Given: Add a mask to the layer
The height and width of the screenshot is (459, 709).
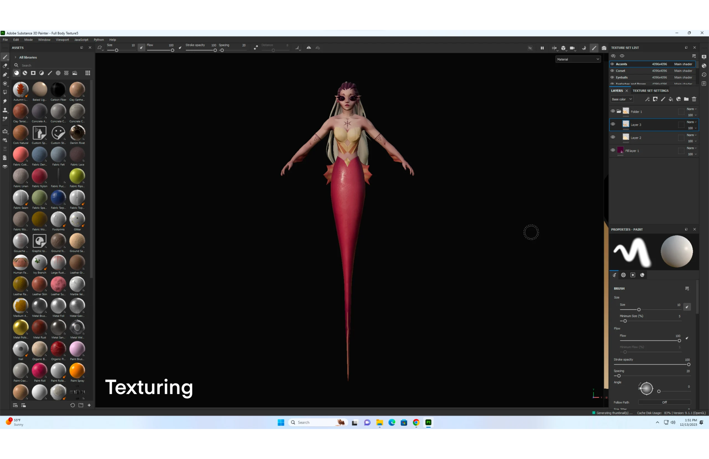Looking at the screenshot, I should tap(655, 99).
